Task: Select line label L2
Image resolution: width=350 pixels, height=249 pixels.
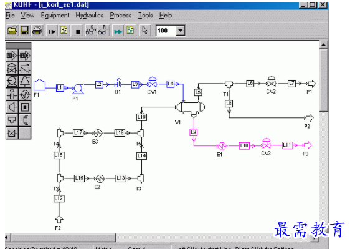Action: (x=99, y=85)
